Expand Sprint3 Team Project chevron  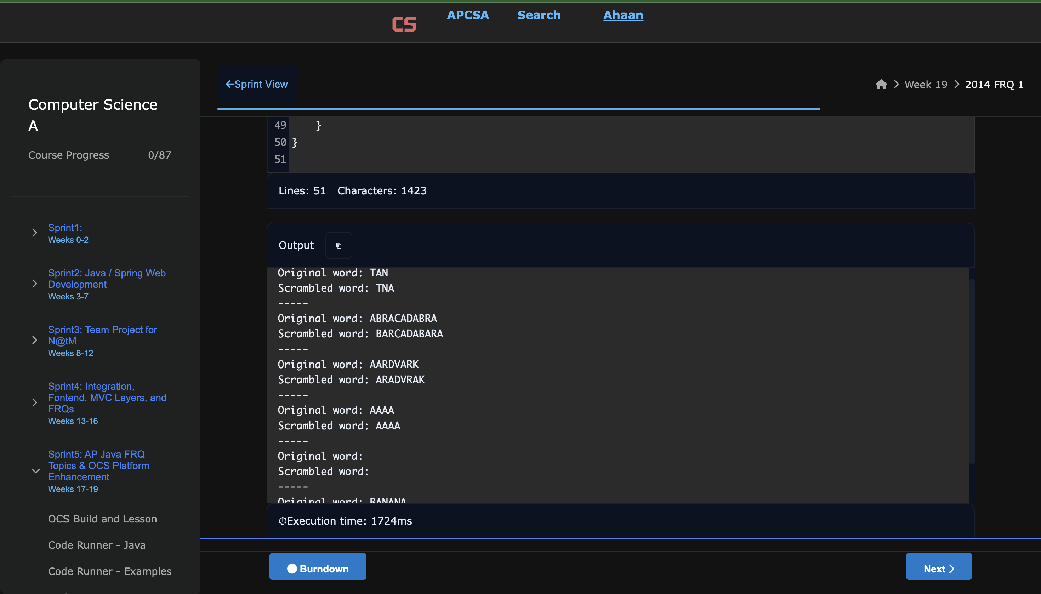tap(35, 341)
